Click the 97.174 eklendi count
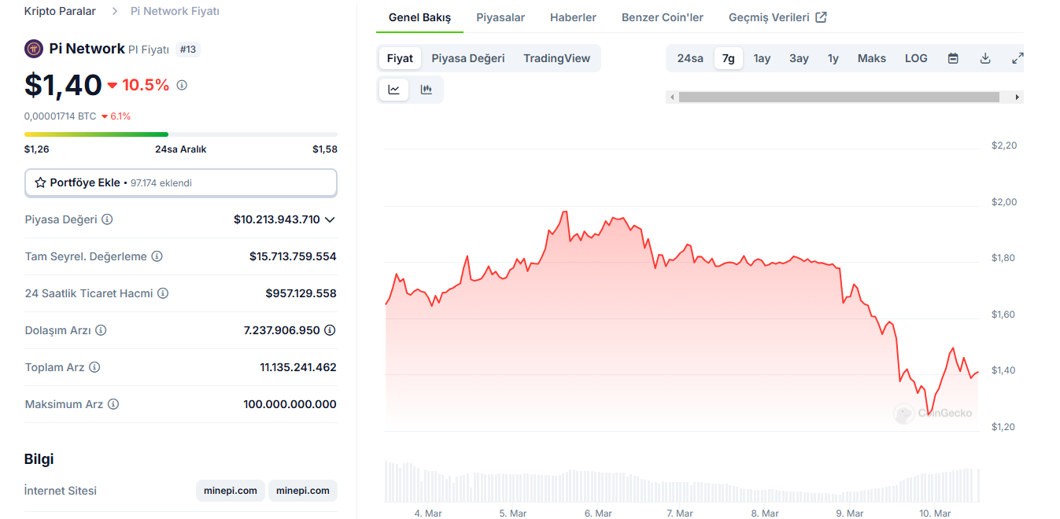This screenshot has width=1060, height=519. (x=161, y=182)
